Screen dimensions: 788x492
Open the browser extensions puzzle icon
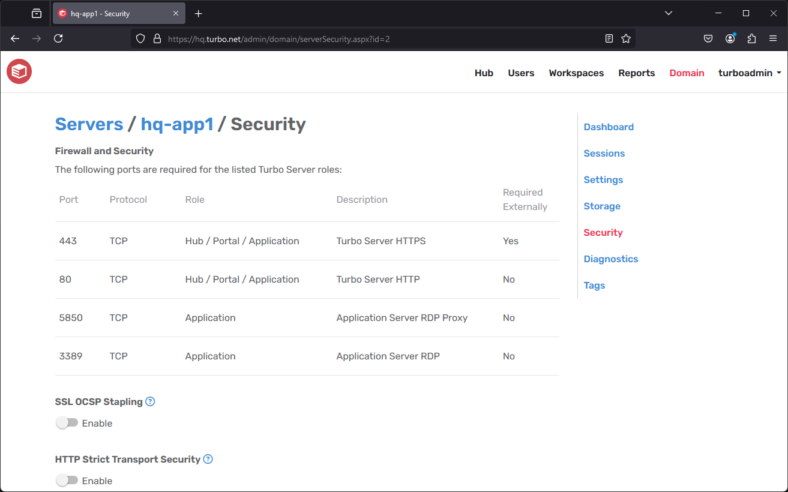(x=751, y=38)
